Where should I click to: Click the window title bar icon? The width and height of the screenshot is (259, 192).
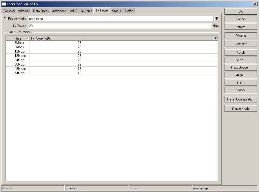pyautogui.click(x=4, y=4)
